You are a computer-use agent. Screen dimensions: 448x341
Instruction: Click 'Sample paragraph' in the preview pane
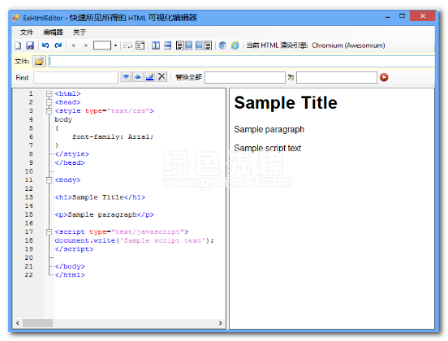point(269,129)
